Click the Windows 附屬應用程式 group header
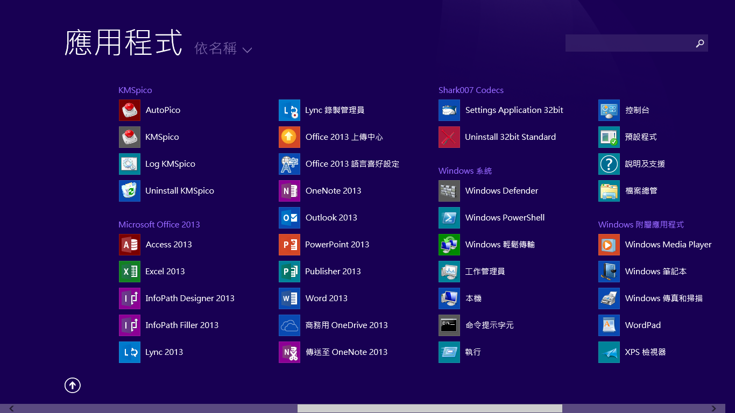735x413 pixels. click(x=641, y=225)
